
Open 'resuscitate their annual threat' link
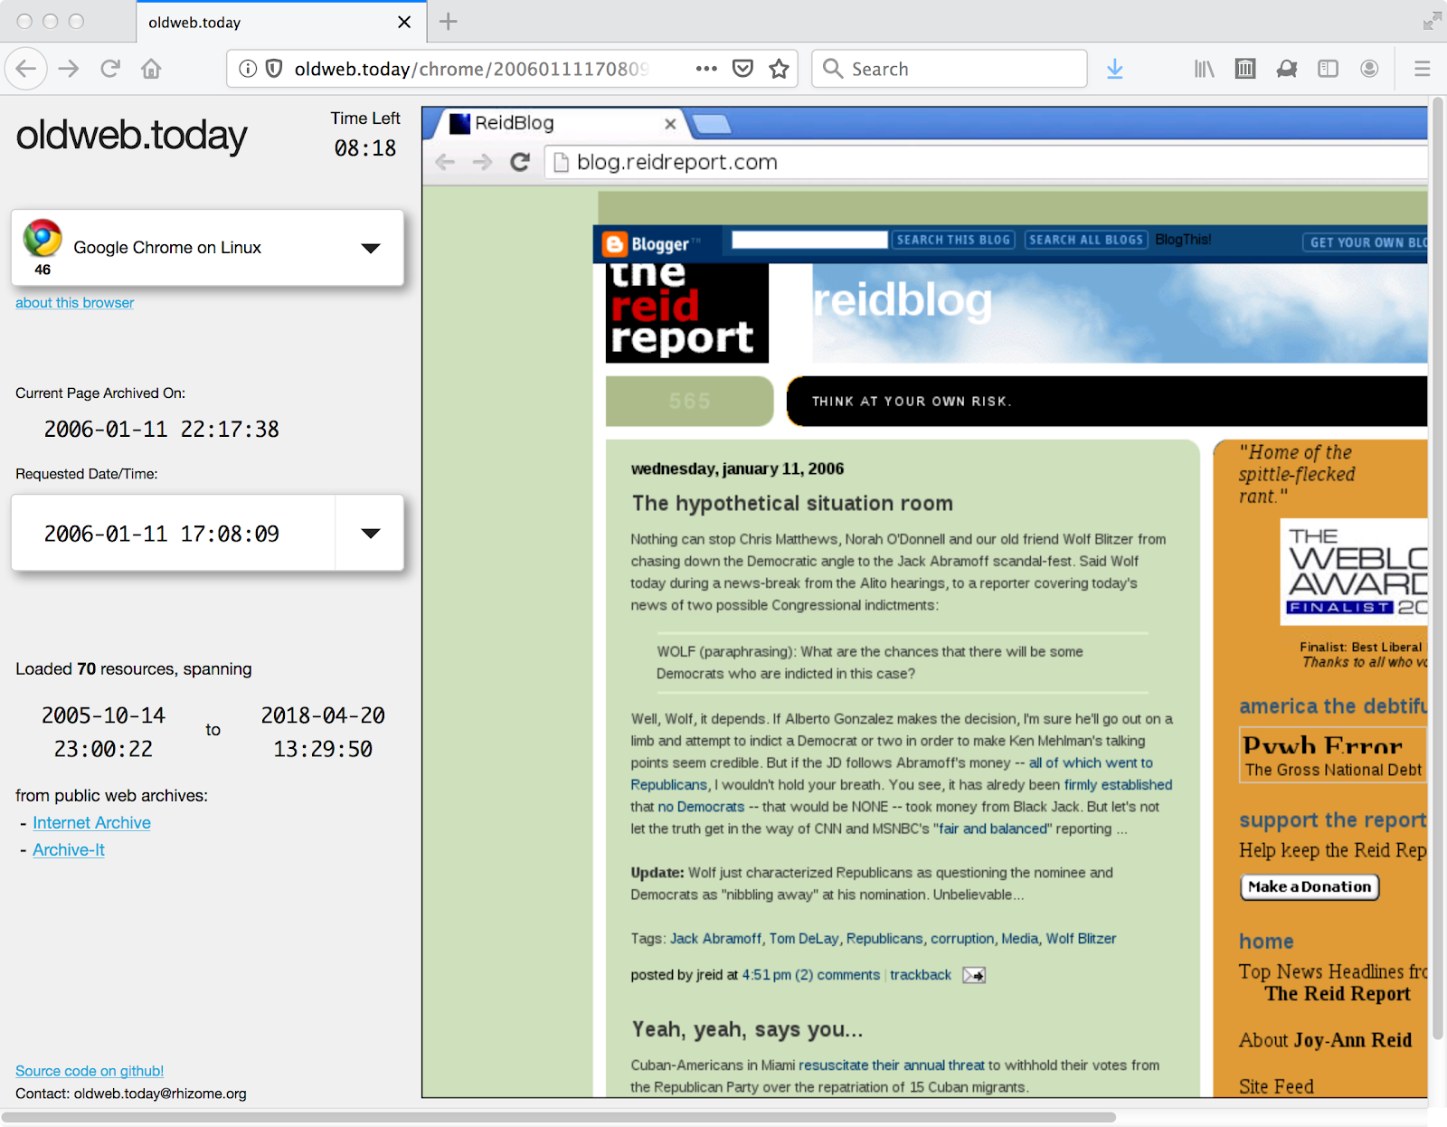892,1065
